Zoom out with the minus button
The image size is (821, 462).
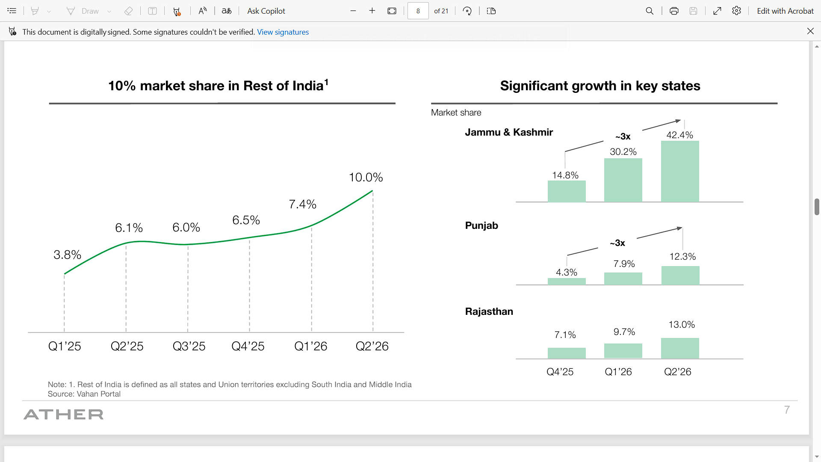click(x=353, y=11)
